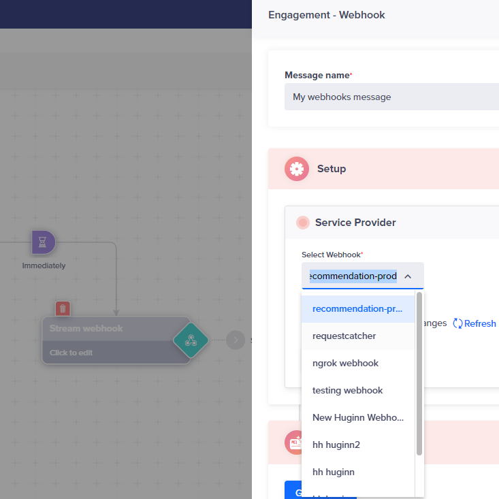499x499 pixels.
Task: Click the gray arrow circle after webhook node
Action: pyautogui.click(x=236, y=340)
